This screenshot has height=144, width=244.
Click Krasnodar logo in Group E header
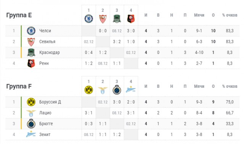[117, 19]
